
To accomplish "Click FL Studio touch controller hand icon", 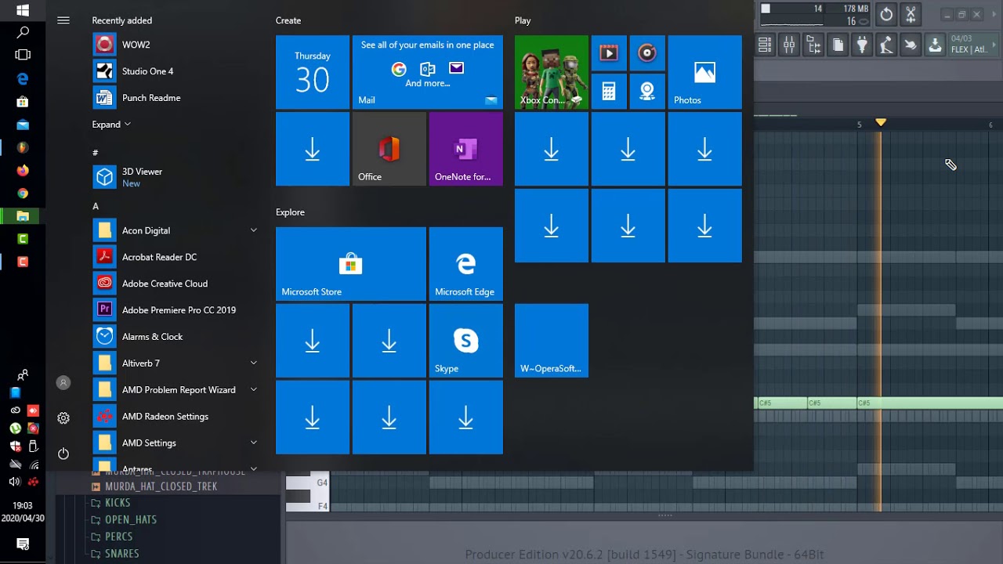I will click(x=911, y=45).
